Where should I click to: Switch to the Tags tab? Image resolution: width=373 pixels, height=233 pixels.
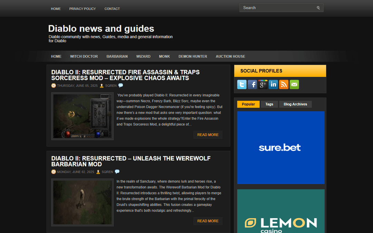point(269,104)
